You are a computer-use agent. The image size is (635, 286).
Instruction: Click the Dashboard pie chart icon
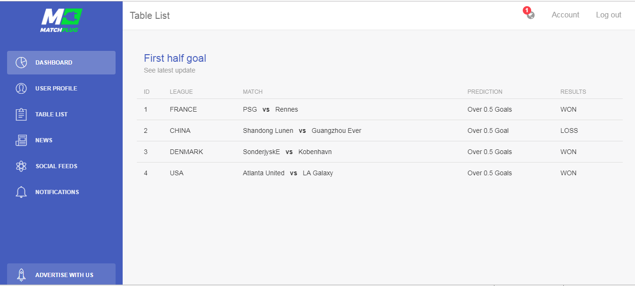pos(21,63)
